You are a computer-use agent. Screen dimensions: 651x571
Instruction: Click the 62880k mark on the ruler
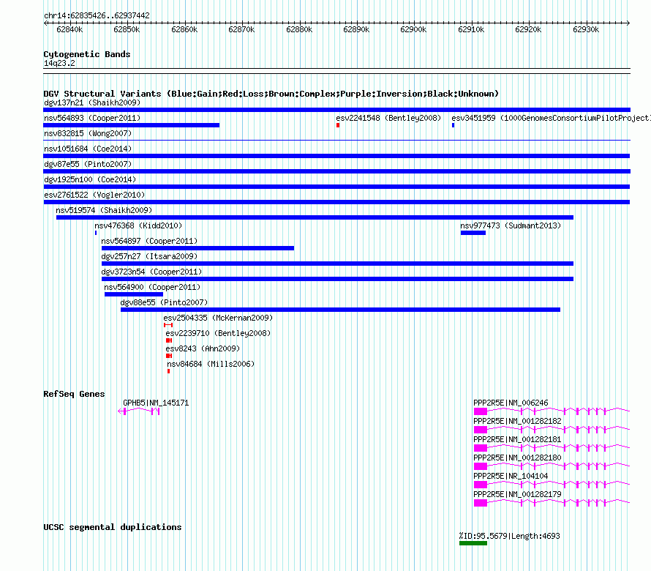pyautogui.click(x=299, y=29)
